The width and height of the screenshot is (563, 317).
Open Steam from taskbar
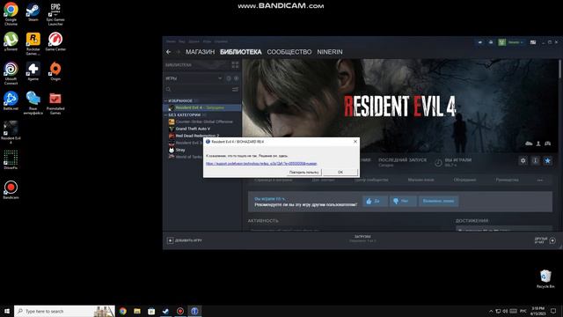point(165,311)
